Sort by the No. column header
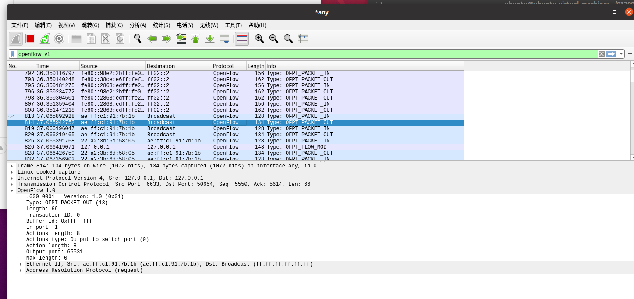 coord(21,66)
